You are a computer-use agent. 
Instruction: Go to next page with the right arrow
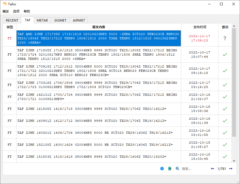click(231, 169)
